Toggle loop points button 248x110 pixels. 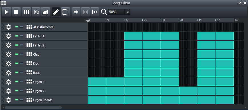pyautogui.click(x=85, y=12)
